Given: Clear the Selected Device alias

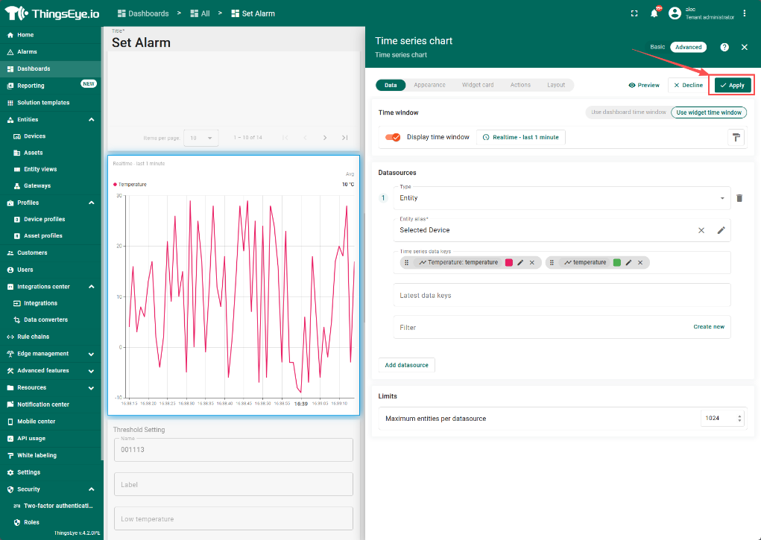Looking at the screenshot, I should [701, 230].
